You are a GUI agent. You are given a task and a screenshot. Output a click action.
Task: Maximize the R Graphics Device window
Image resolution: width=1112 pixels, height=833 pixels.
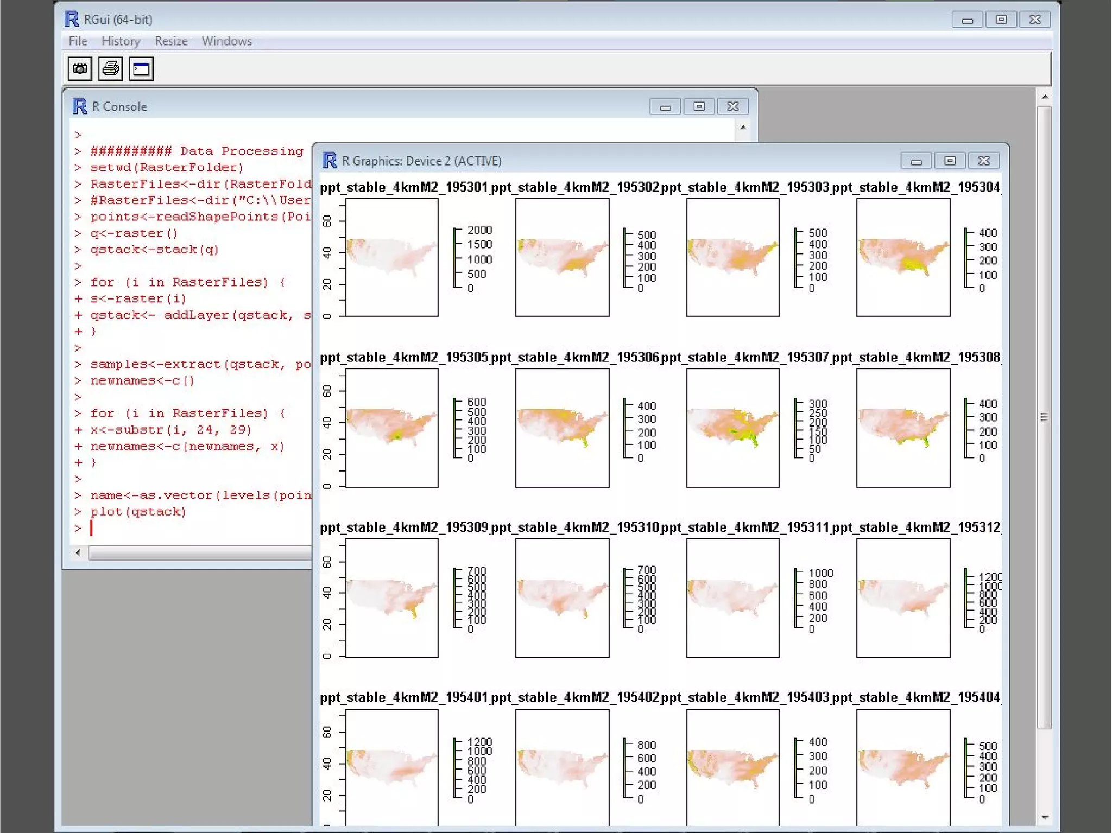click(950, 161)
